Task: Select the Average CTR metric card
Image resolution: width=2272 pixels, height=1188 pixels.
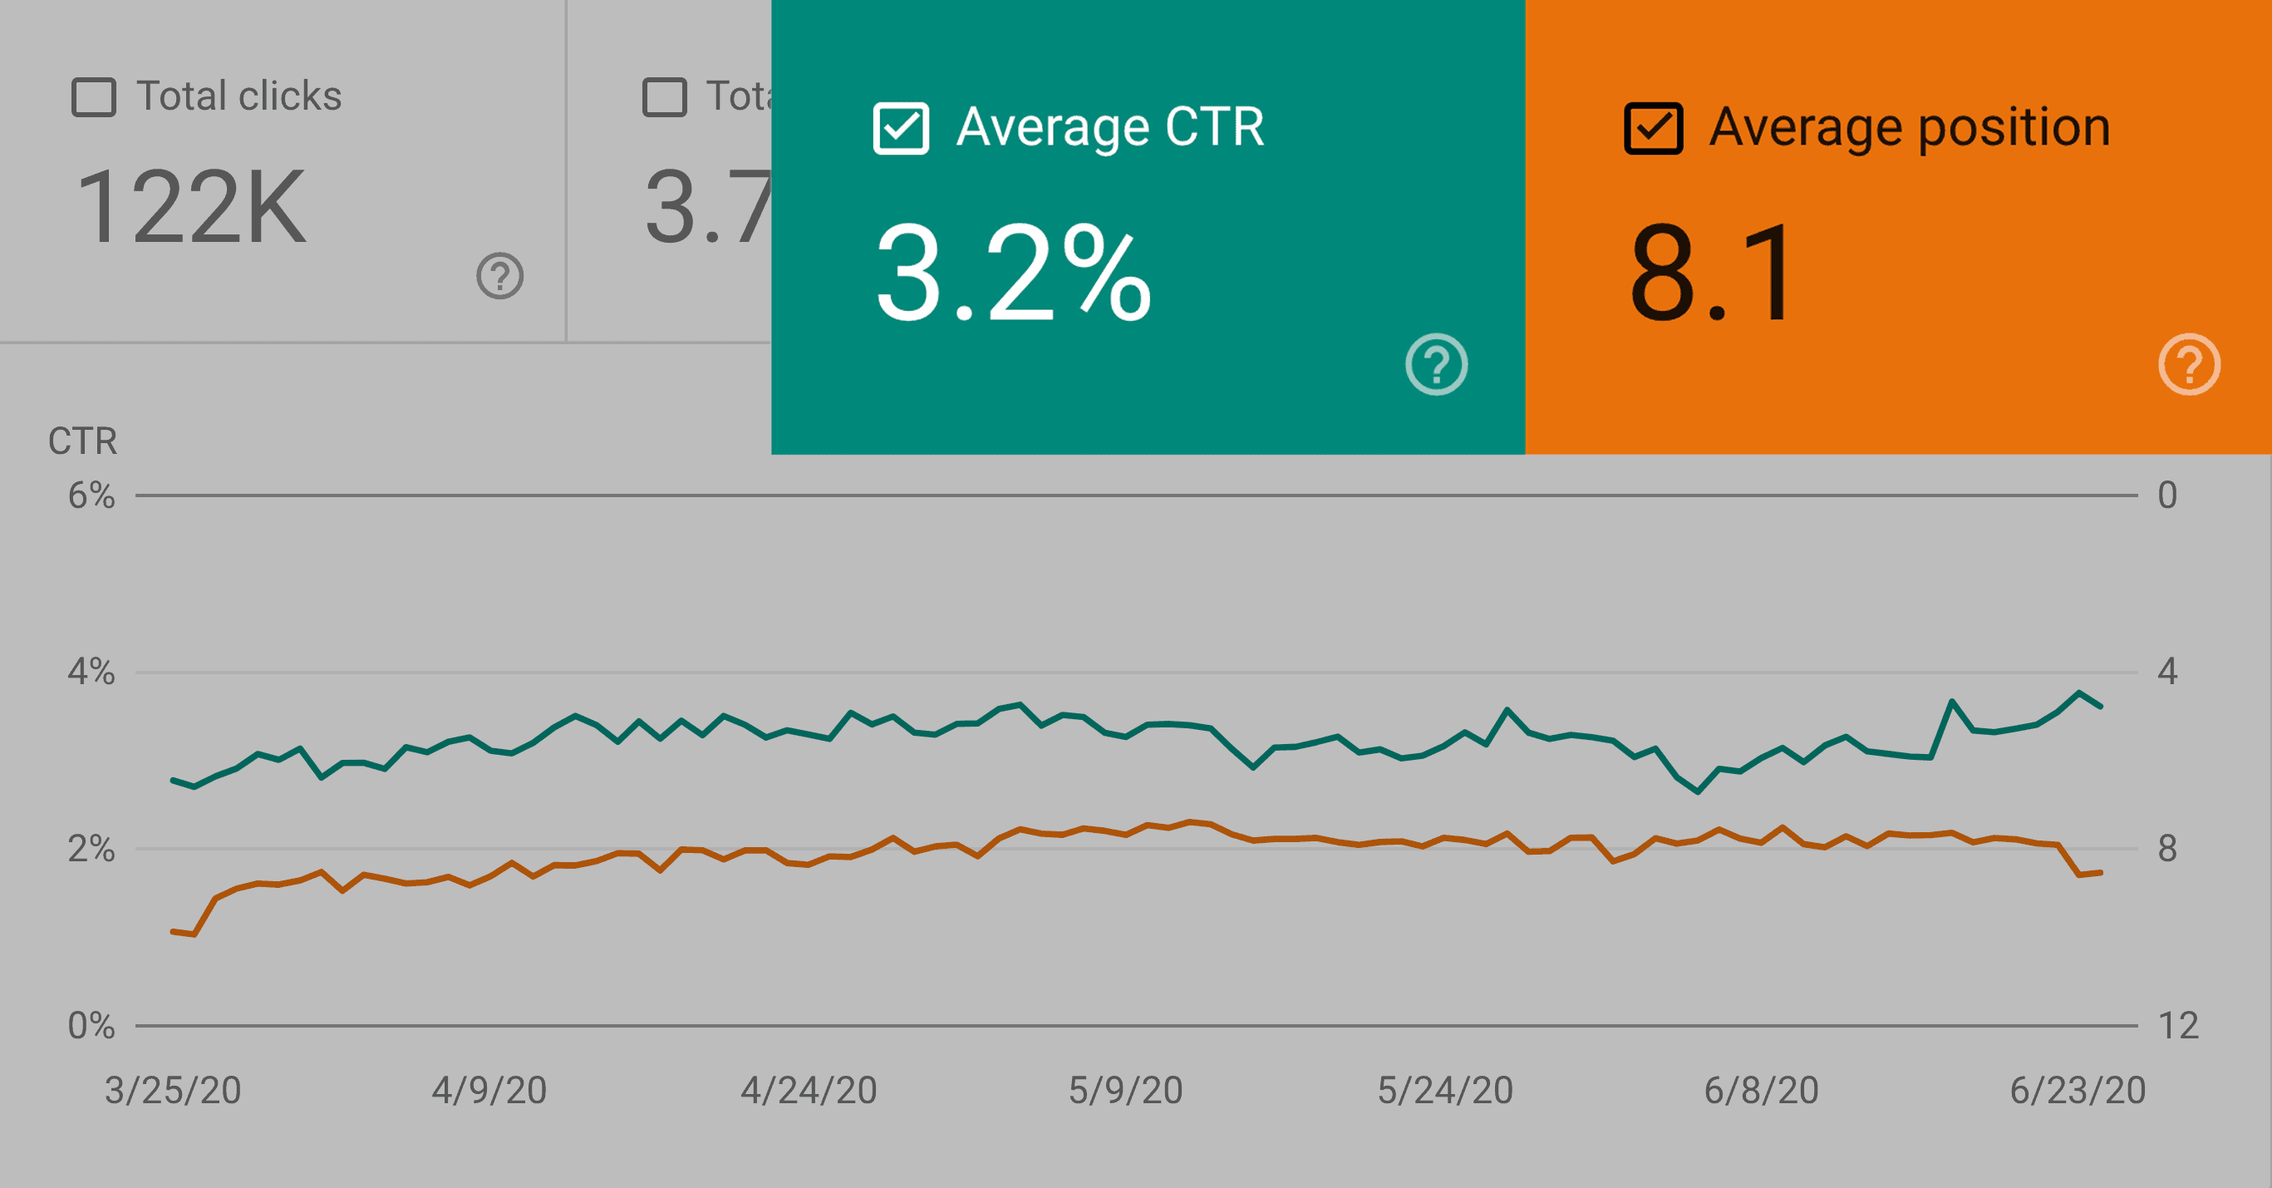Action: pyautogui.click(x=1148, y=227)
